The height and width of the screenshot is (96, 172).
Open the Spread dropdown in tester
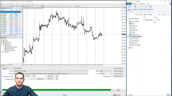tap(106, 74)
